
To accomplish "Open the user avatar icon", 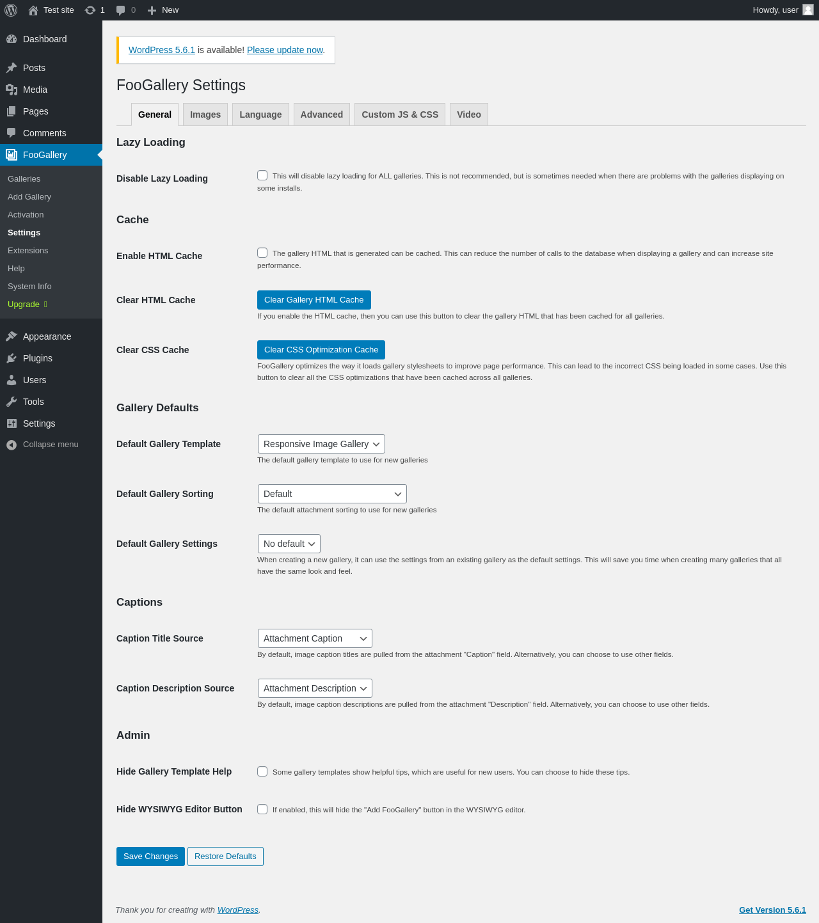I will (808, 10).
